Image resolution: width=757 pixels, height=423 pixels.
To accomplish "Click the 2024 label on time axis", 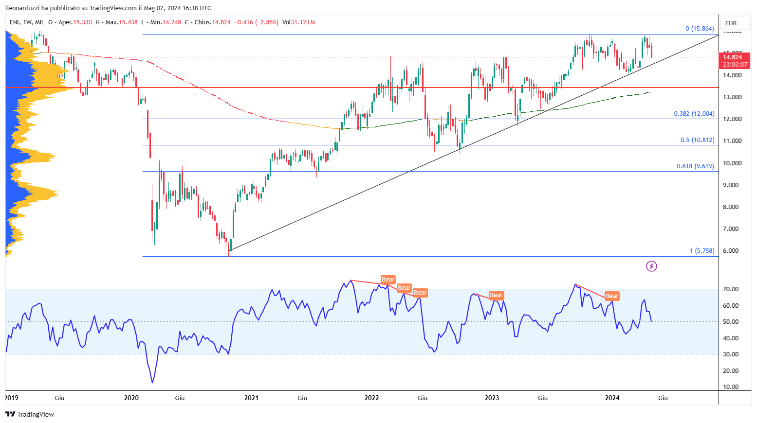I will coord(612,398).
